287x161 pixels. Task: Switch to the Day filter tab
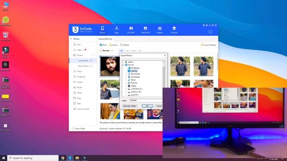pos(140,51)
